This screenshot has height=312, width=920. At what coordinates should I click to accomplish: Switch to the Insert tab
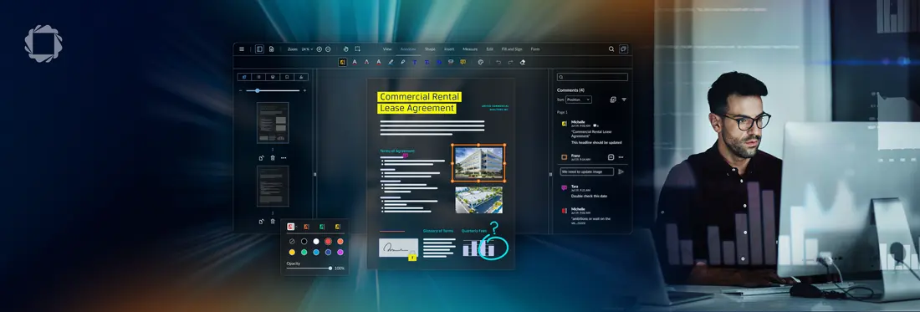(449, 49)
